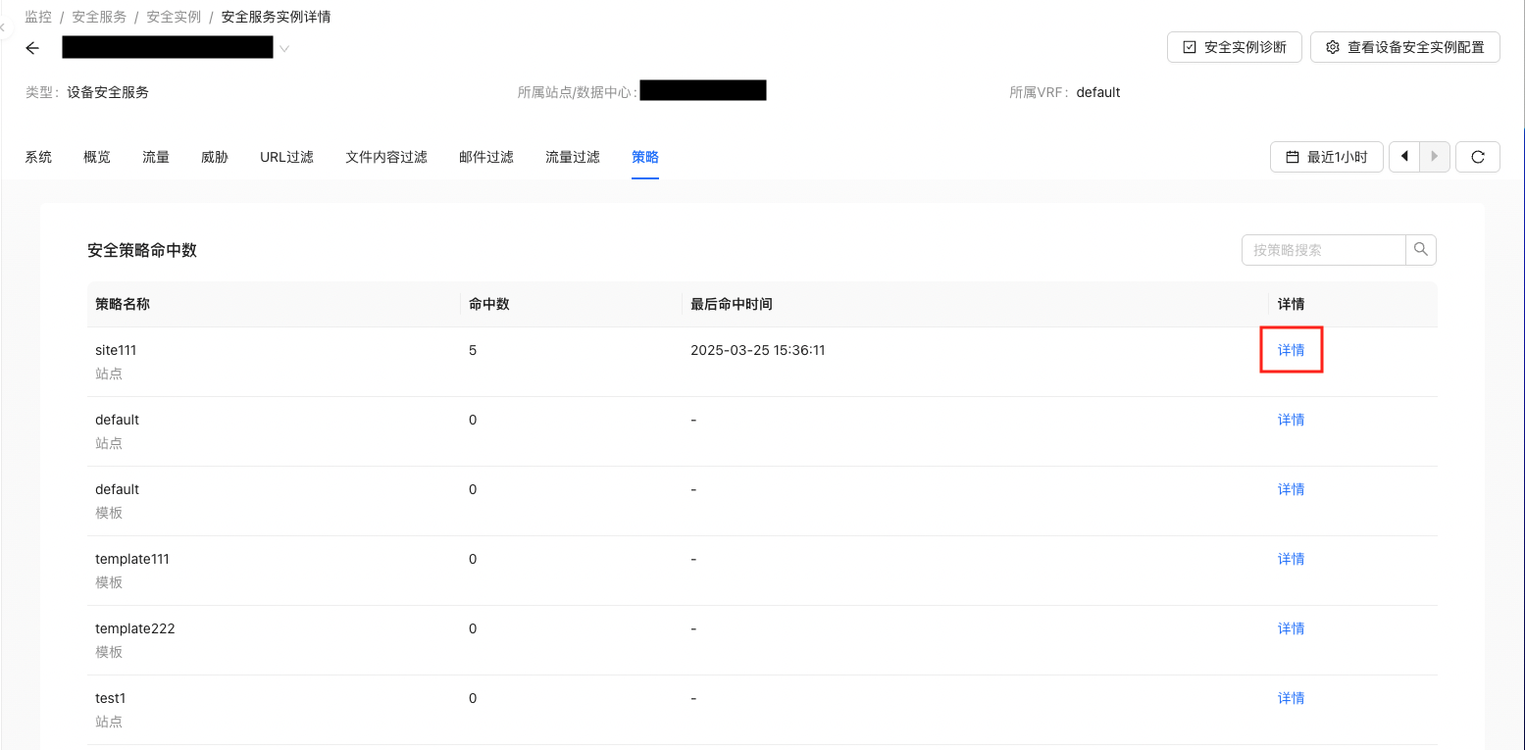This screenshot has width=1525, height=750.
Task: Switch to the 系统 tab
Action: click(x=38, y=157)
